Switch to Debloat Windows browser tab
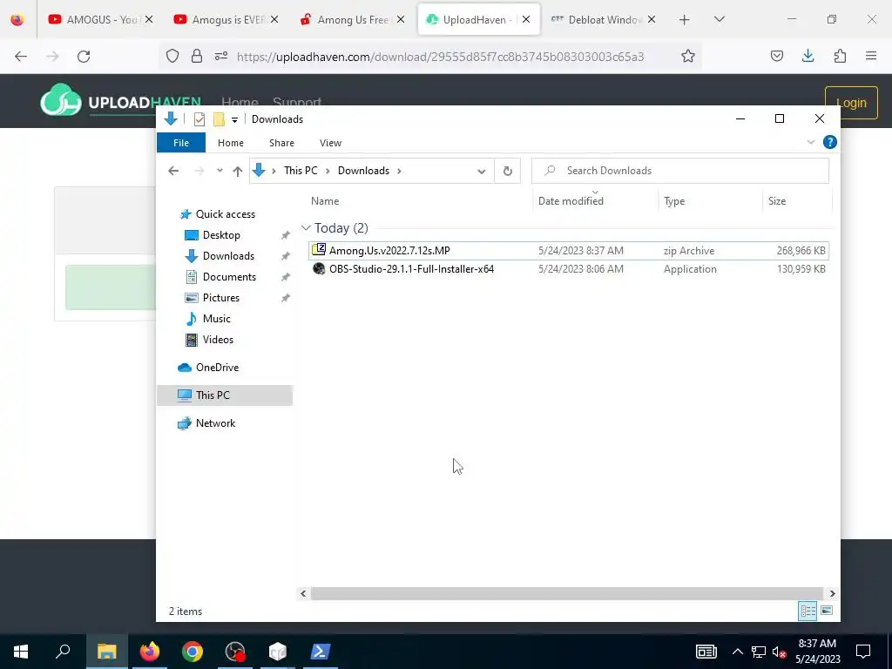 coord(604,19)
